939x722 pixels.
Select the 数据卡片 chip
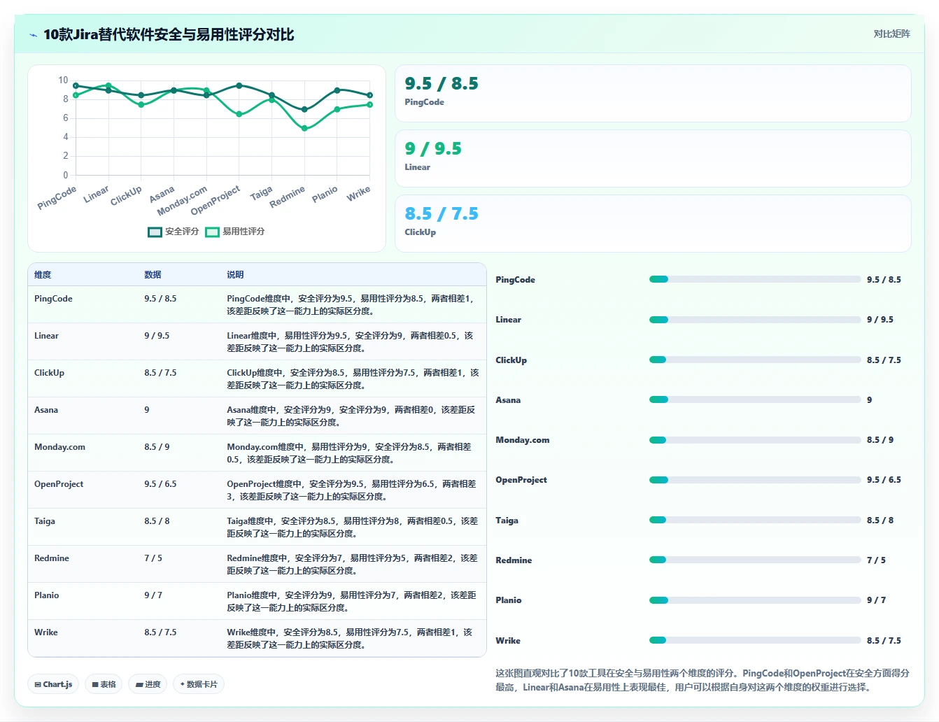(199, 684)
